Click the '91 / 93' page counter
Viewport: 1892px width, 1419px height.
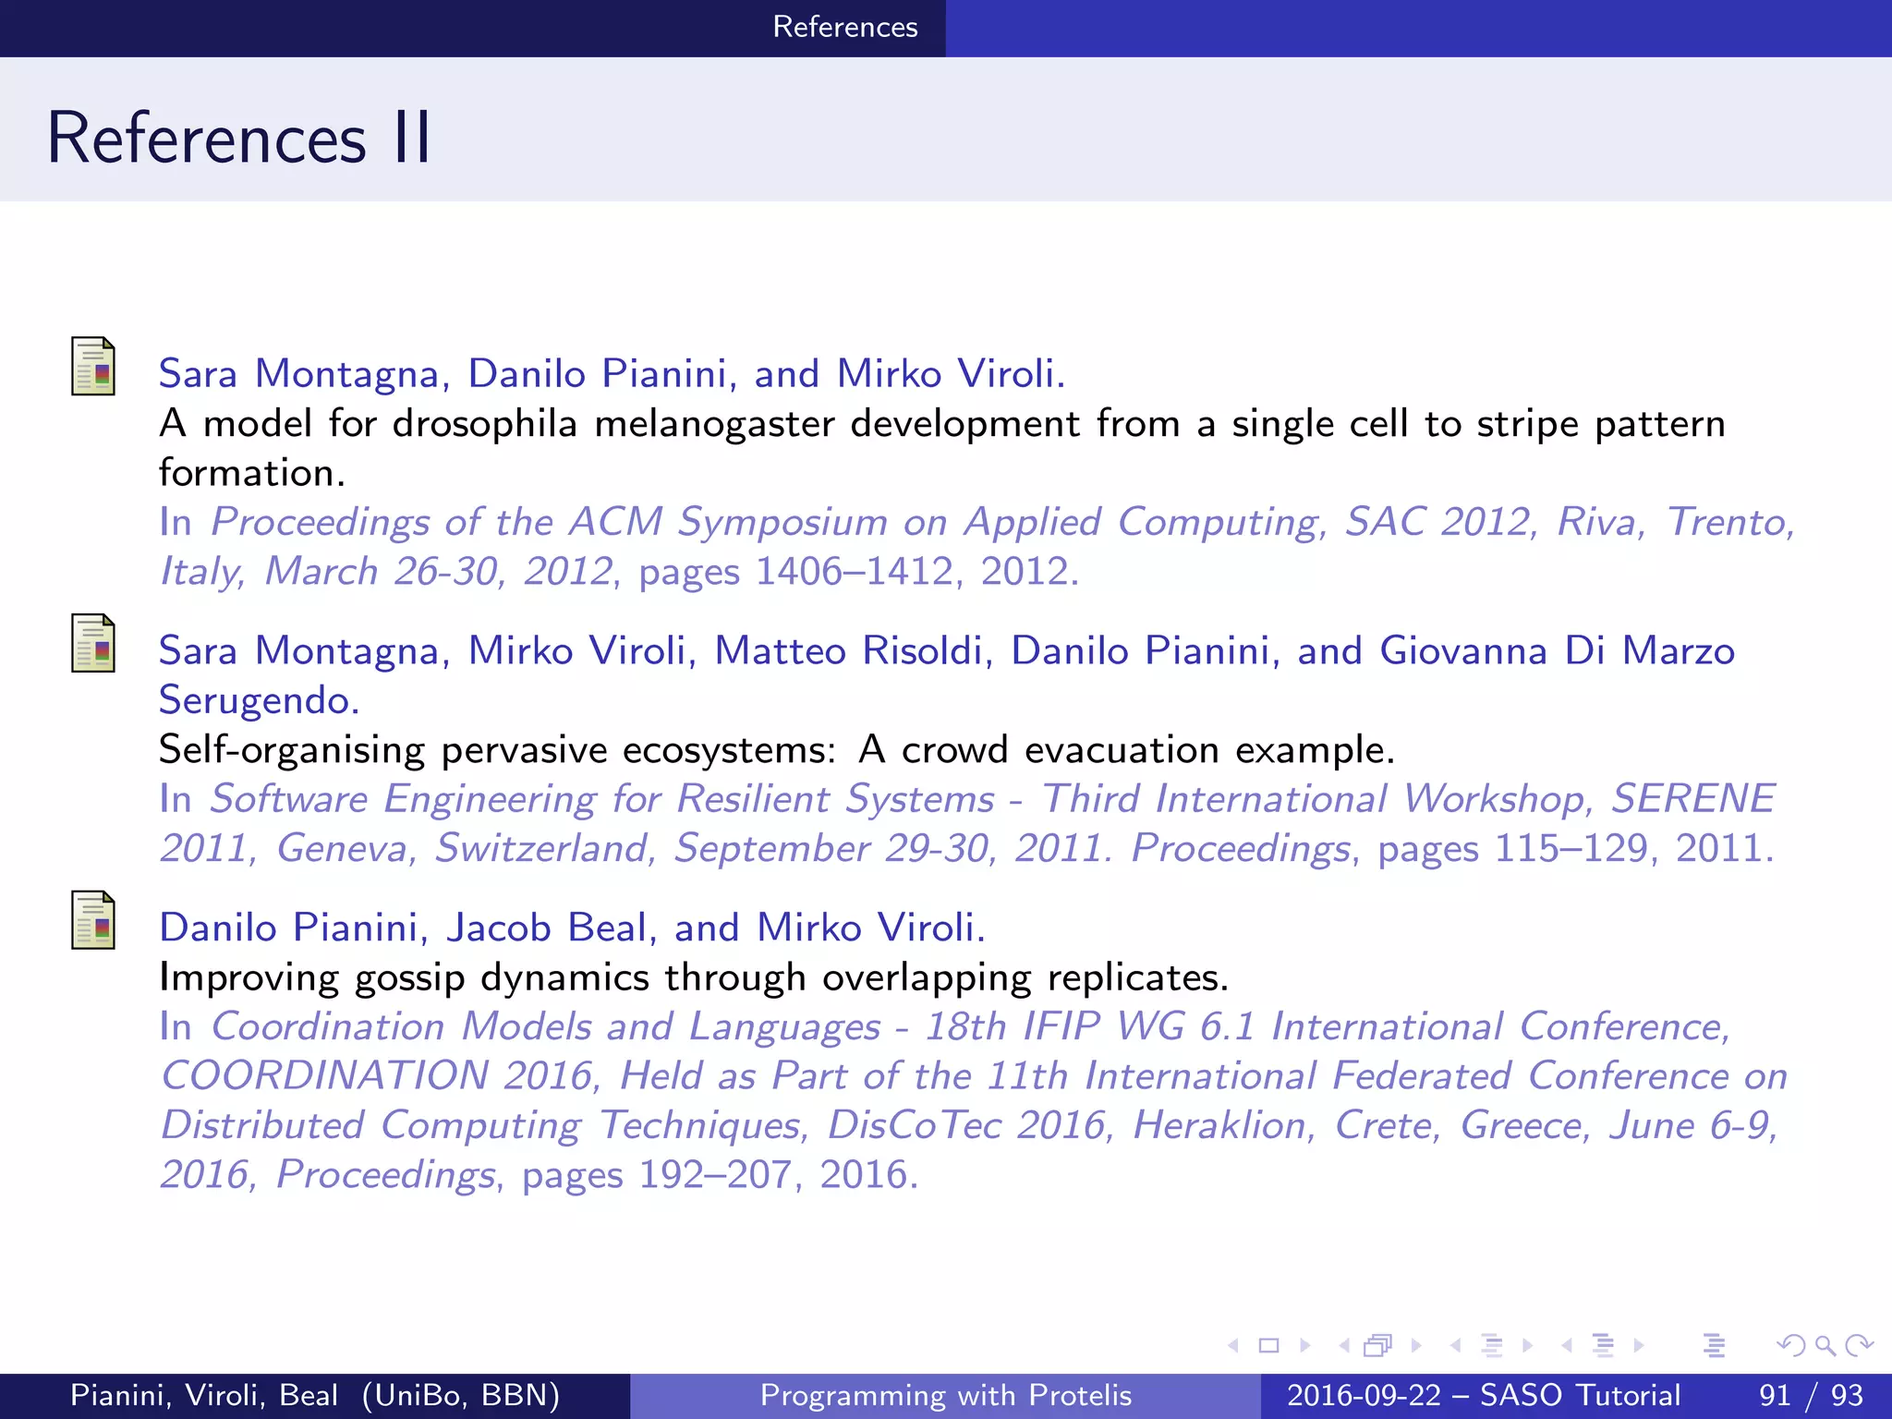1812,1395
